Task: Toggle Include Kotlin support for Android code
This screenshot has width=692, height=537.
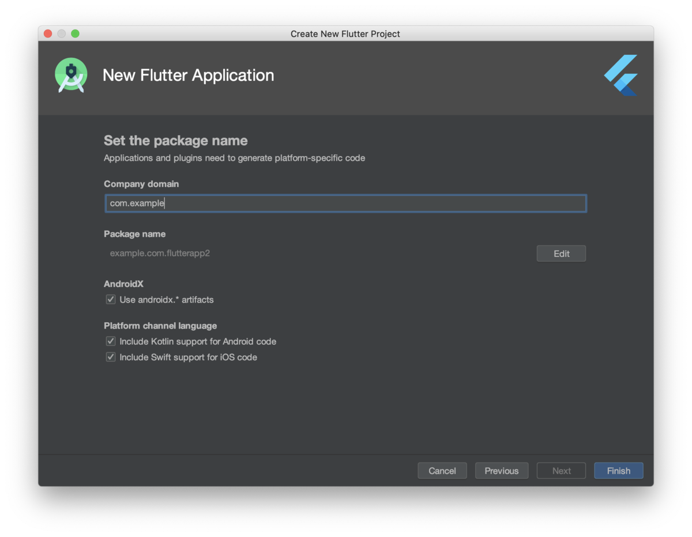Action: click(111, 341)
